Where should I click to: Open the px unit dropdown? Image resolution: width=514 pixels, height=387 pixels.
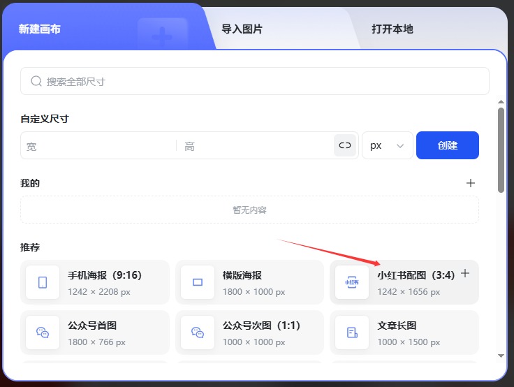[387, 145]
